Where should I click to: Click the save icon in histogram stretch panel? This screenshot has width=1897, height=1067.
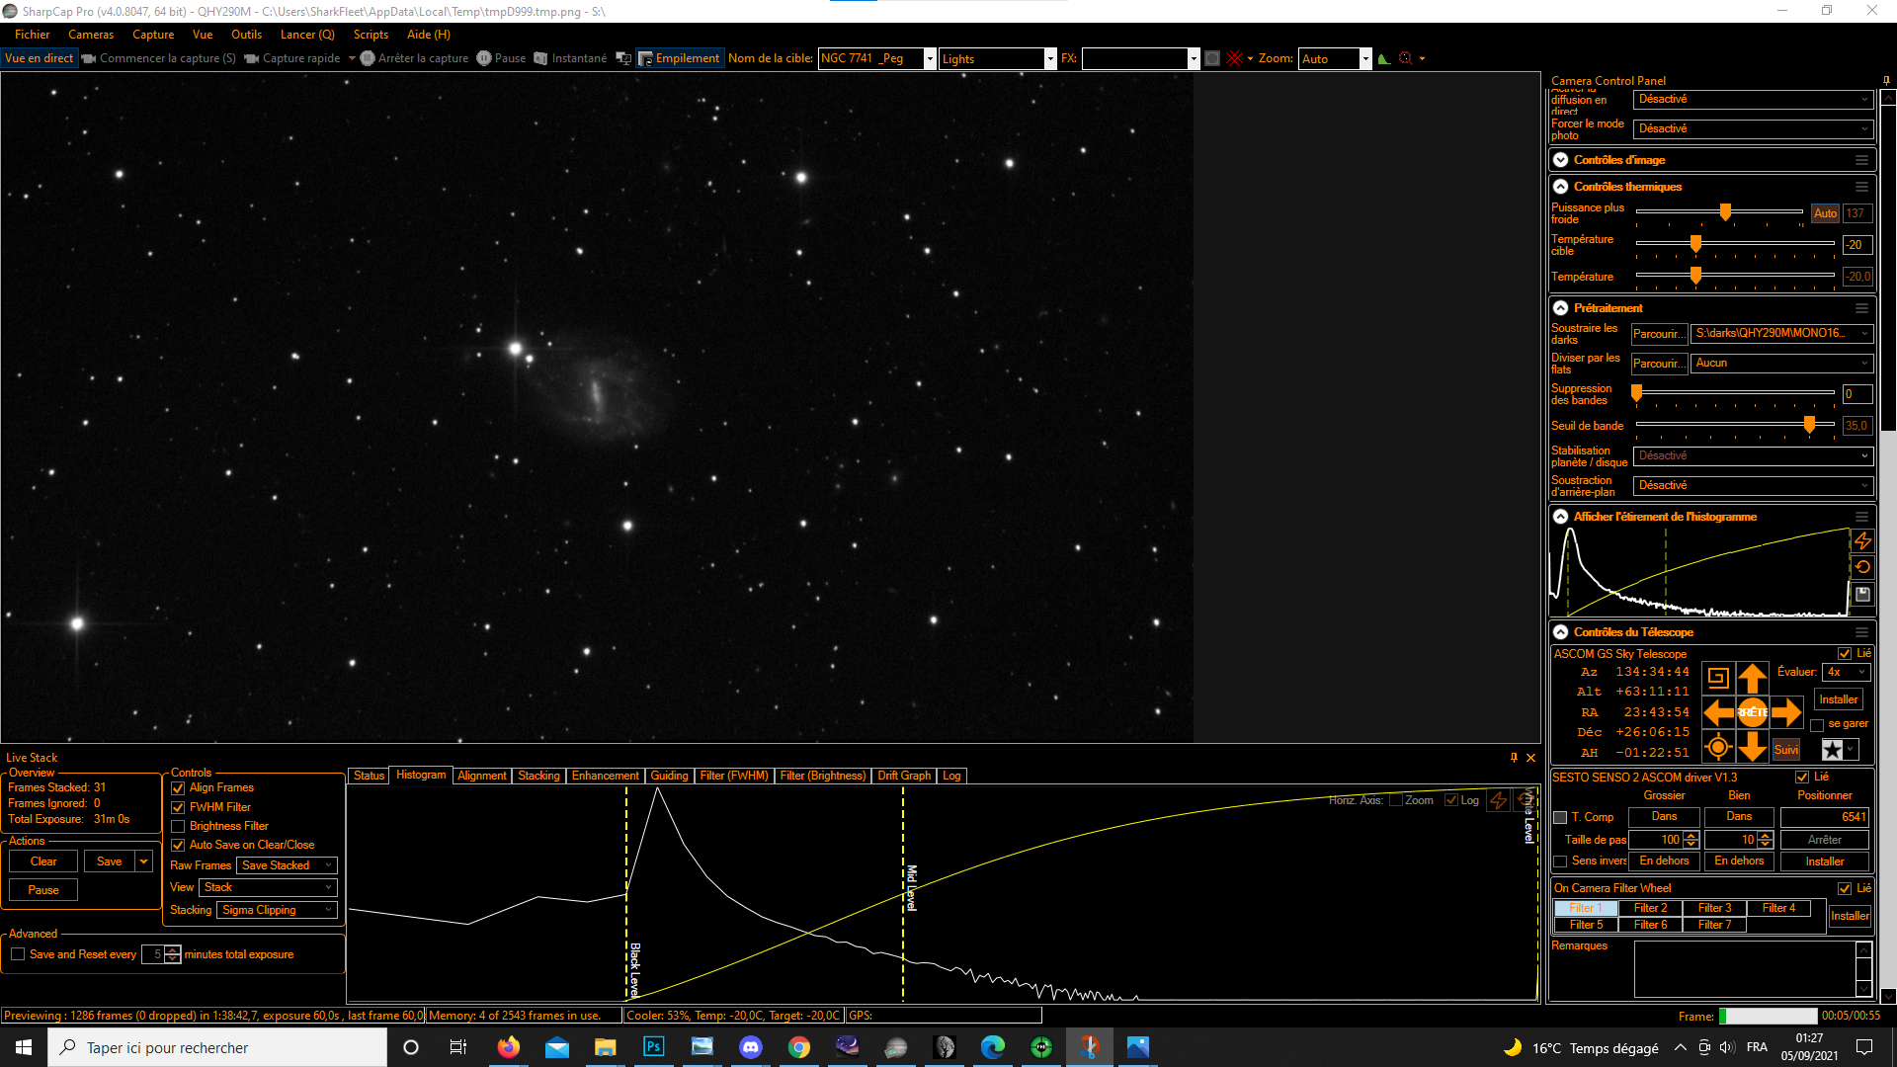(x=1862, y=595)
